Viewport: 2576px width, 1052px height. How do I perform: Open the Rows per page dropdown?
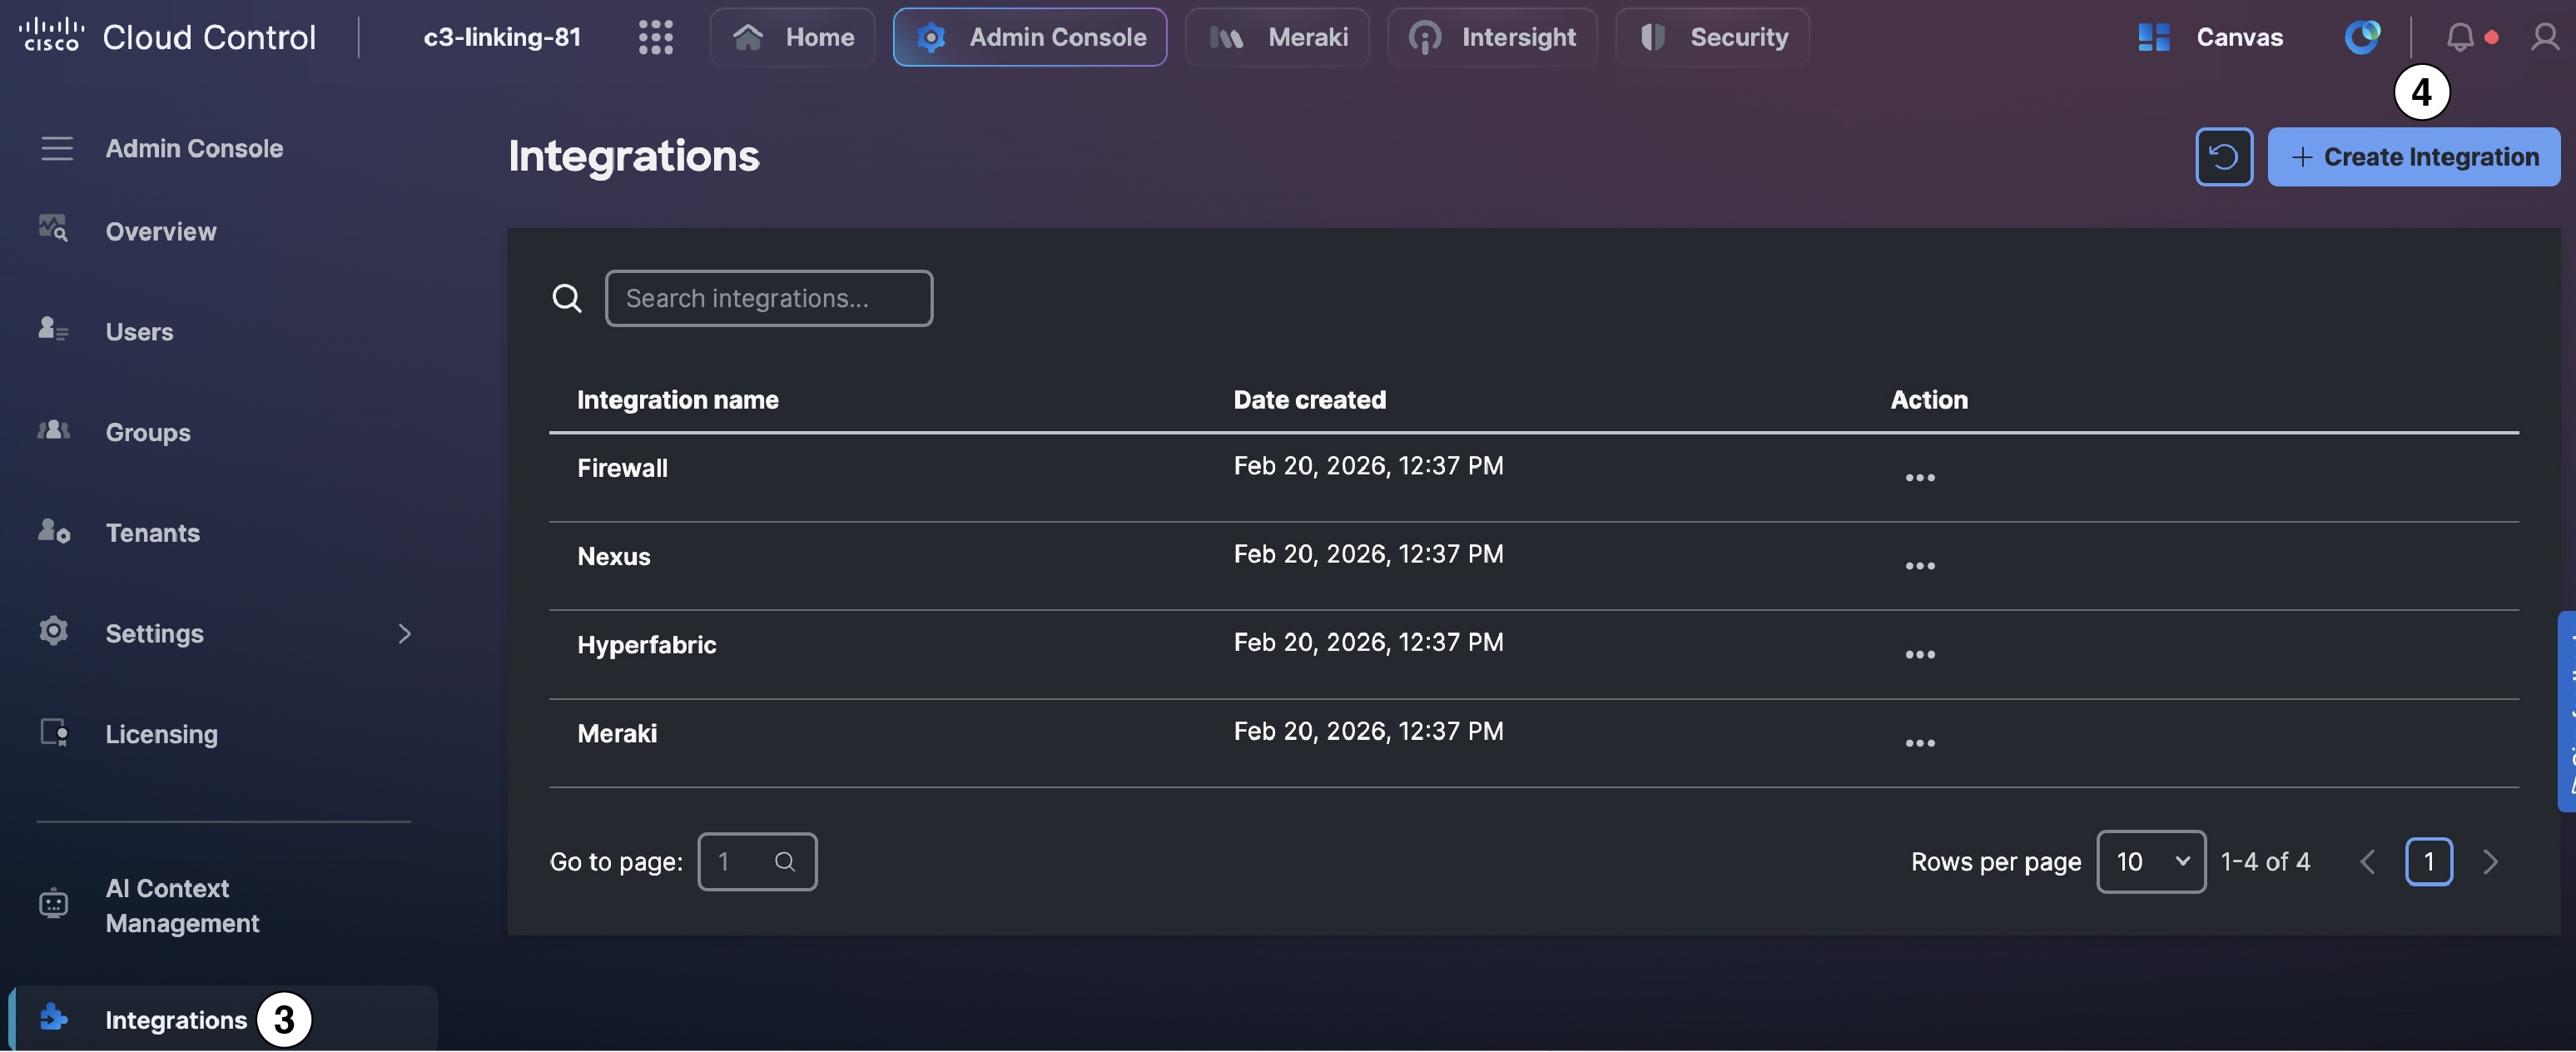[2150, 861]
